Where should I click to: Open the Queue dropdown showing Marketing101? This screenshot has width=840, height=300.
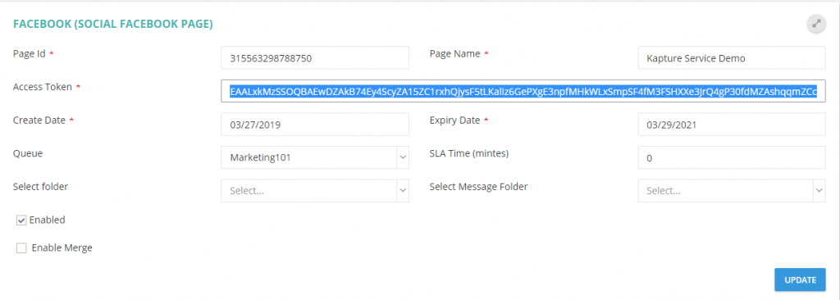pos(315,157)
